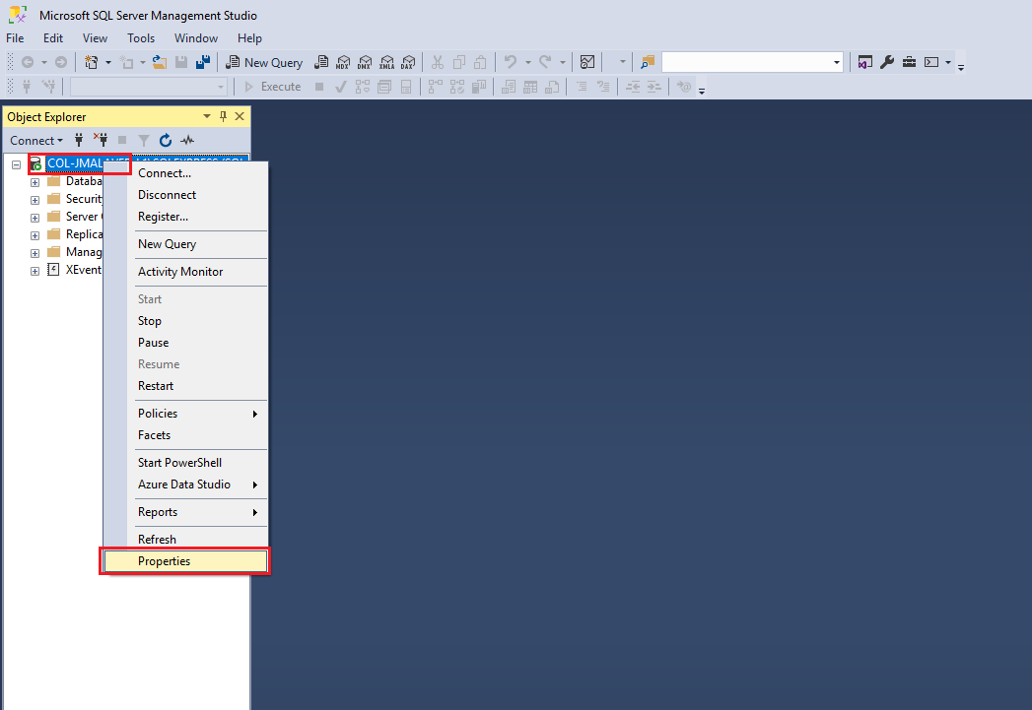This screenshot has height=710, width=1032.
Task: Open the Reports submenu
Action: (185, 512)
